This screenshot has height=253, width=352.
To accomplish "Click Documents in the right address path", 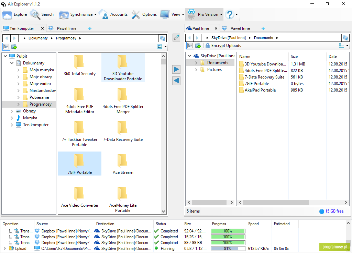I will 263,38.
